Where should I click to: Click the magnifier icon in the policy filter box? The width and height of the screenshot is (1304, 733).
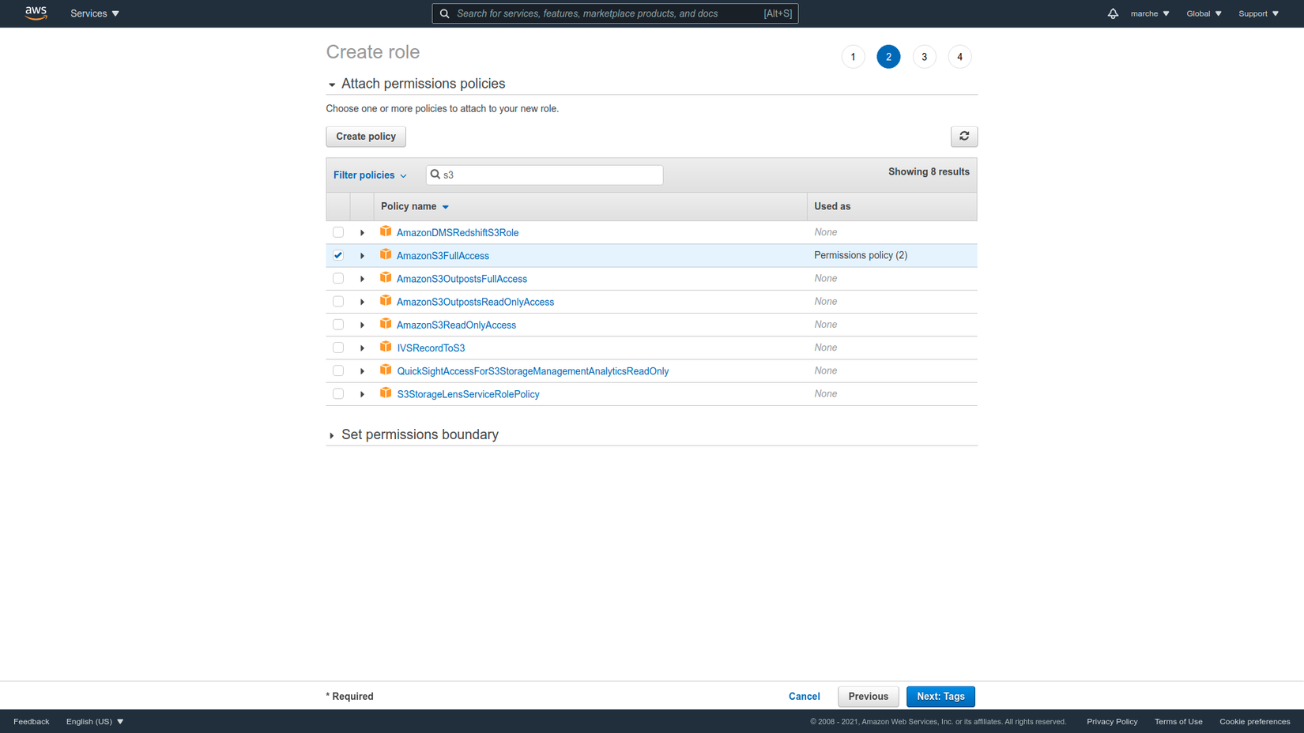tap(435, 175)
